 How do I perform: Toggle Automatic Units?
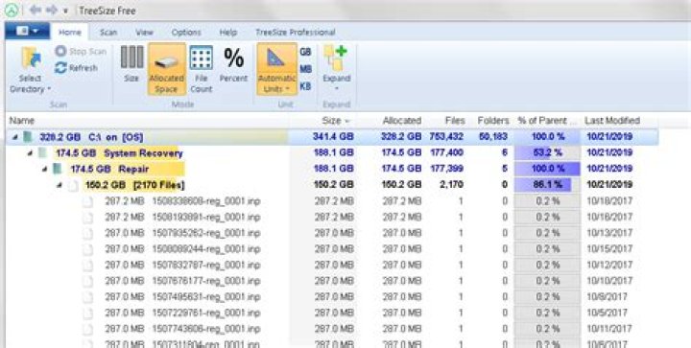click(276, 70)
